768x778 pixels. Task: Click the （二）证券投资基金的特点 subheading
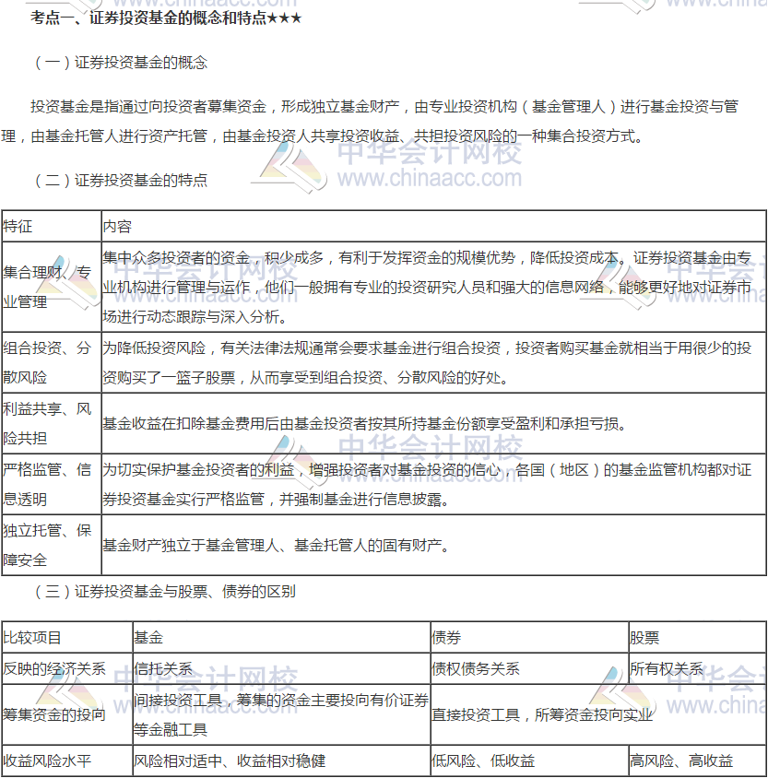[120, 180]
